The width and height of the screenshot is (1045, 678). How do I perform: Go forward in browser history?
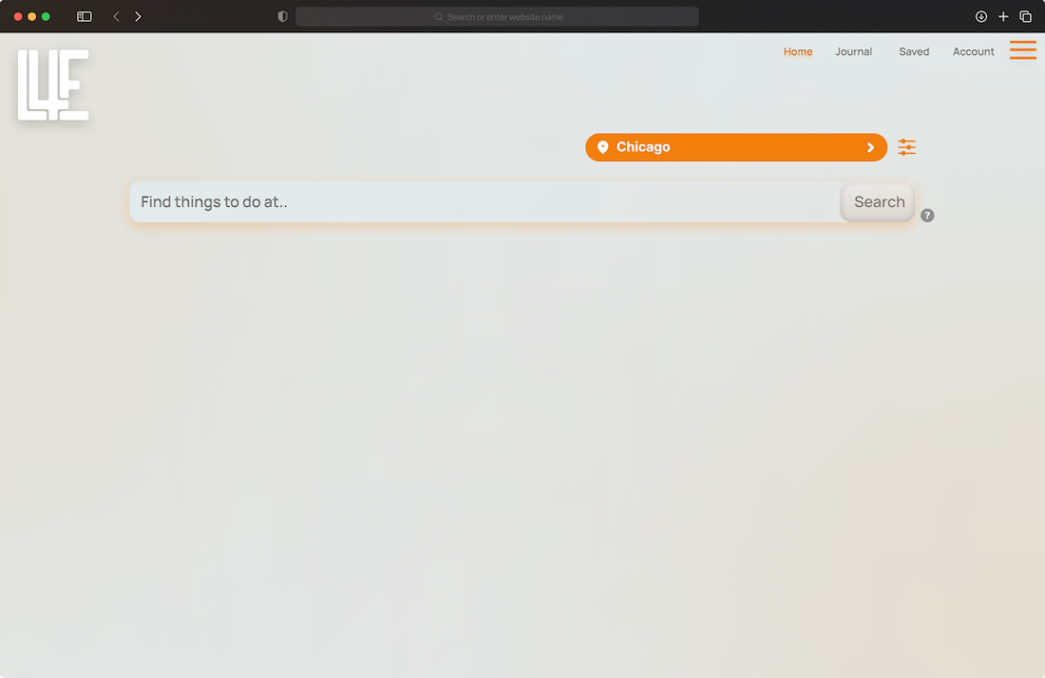138,17
